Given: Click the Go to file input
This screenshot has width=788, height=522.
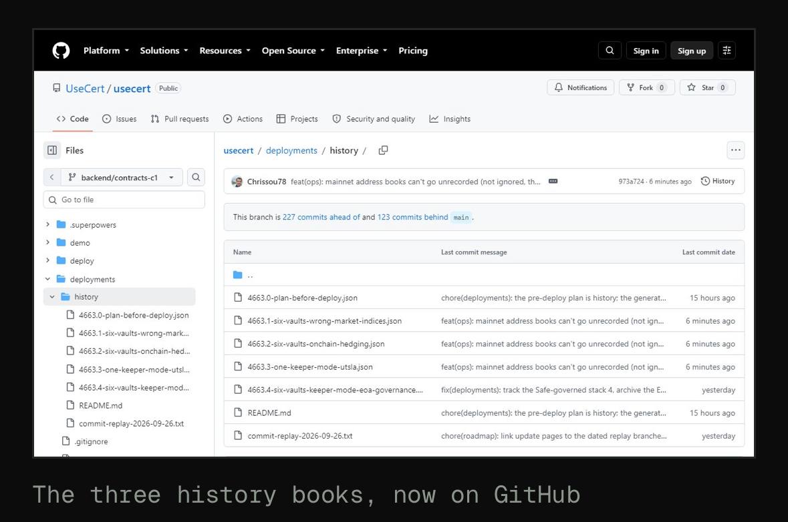Looking at the screenshot, I should pyautogui.click(x=124, y=200).
